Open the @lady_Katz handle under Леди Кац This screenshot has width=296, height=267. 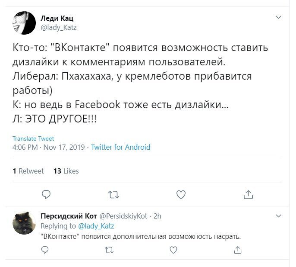click(59, 28)
